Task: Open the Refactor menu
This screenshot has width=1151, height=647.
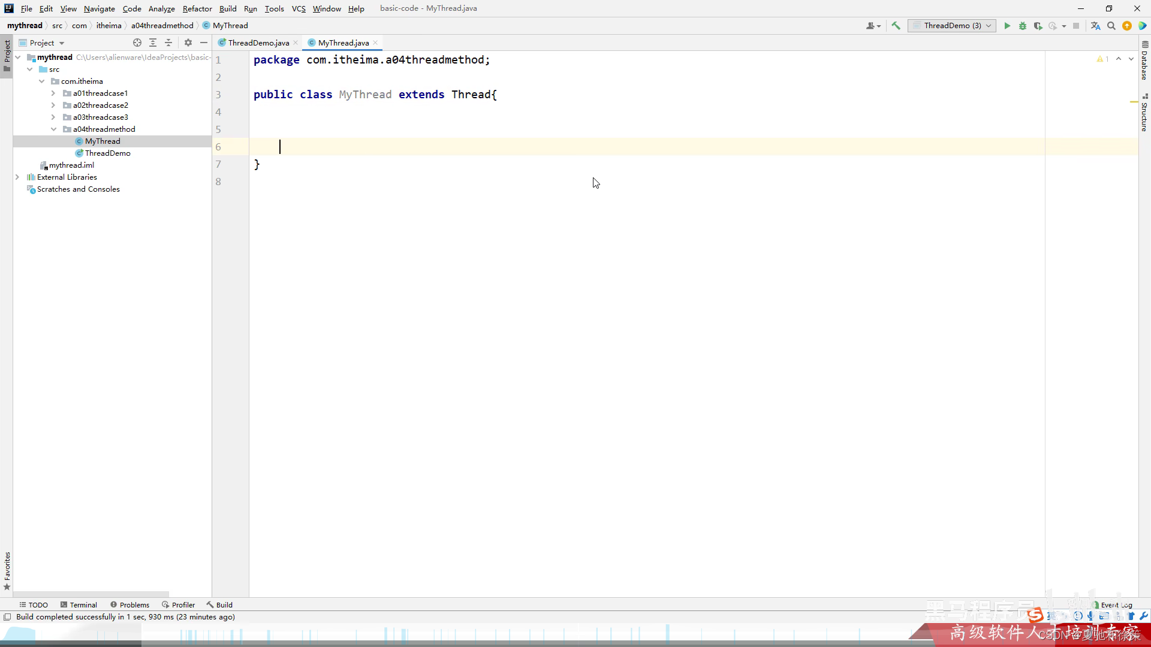Action: click(197, 8)
